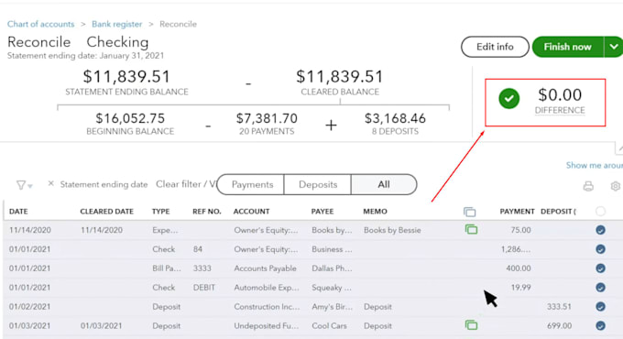The width and height of the screenshot is (623, 339).
Task: Open attachment icon on Books by Bessie row
Action: tap(471, 229)
